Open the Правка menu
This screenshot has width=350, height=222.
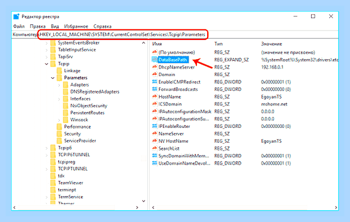[37, 26]
